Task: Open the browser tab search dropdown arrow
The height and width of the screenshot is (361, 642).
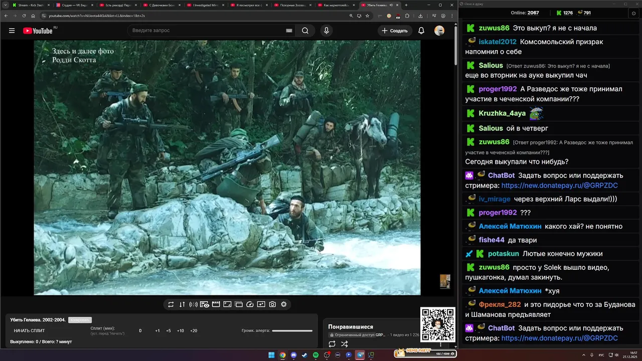Action: [5, 5]
